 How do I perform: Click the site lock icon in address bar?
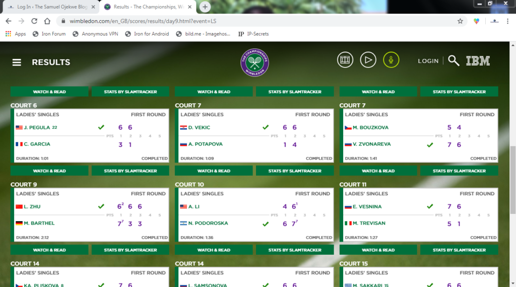[63, 21]
